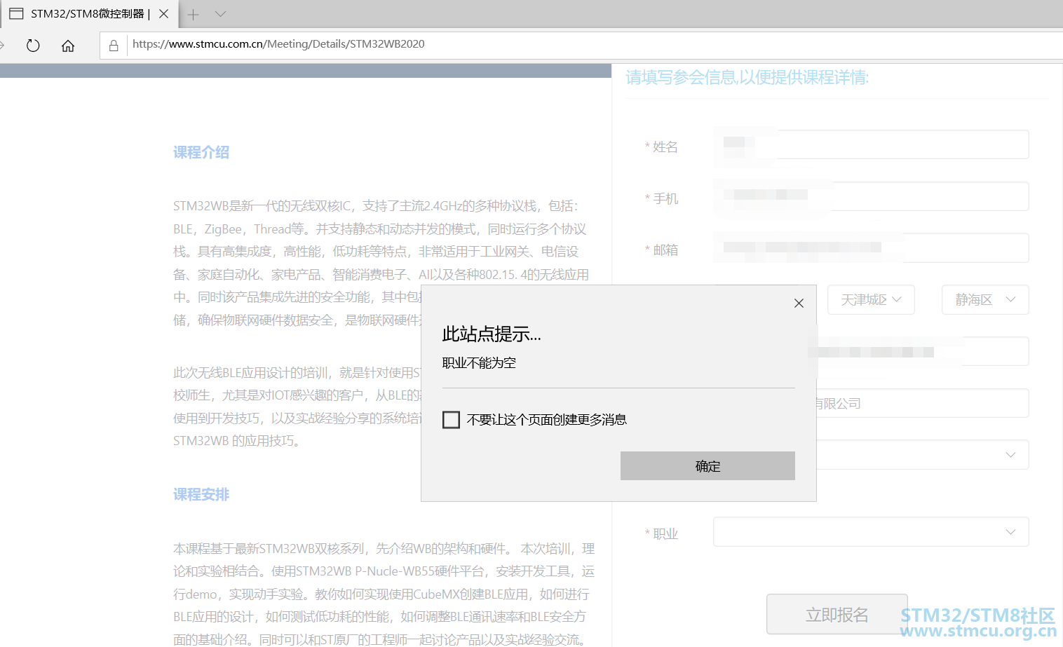Click the address input field right of 静海区
Viewport: 1063px width, 647px height.
923,351
